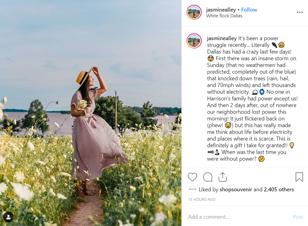View the 2,405 others who liked
308x226 pixels.
coord(279,189)
